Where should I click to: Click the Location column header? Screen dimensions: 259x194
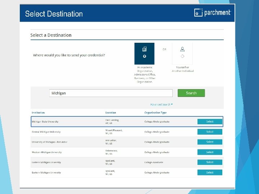coord(111,113)
